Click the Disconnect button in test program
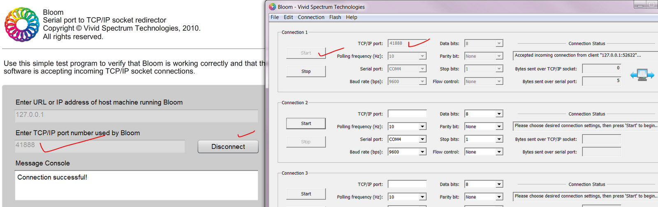 228,147
